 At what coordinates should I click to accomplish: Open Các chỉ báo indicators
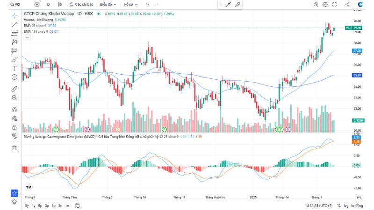click(81, 4)
